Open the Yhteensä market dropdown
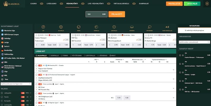The width and height of the screenshot is (211, 106). pos(119,59)
